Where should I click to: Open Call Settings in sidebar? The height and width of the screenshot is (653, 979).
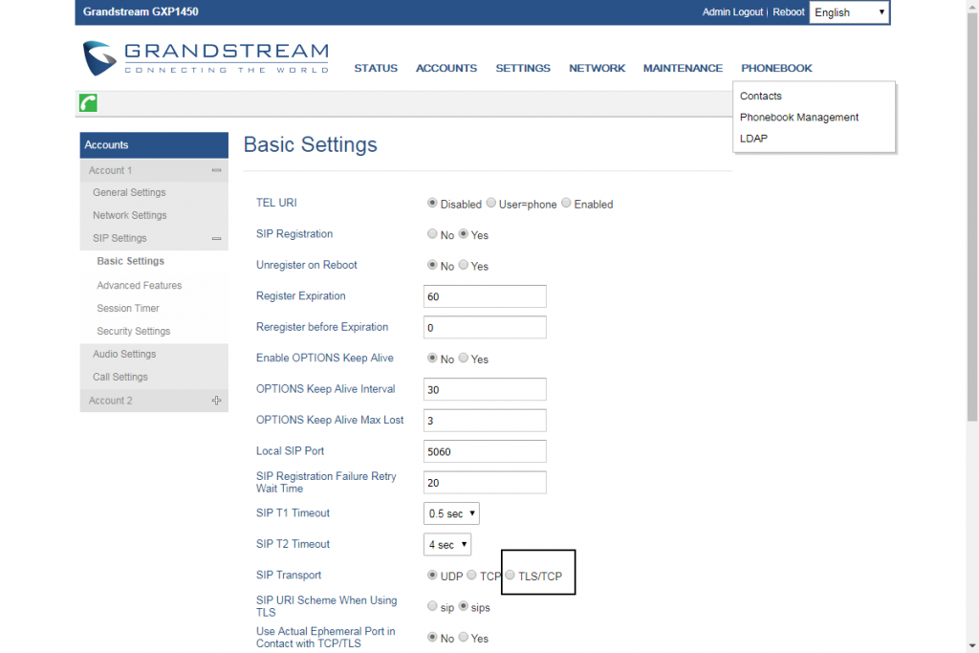[x=120, y=377]
